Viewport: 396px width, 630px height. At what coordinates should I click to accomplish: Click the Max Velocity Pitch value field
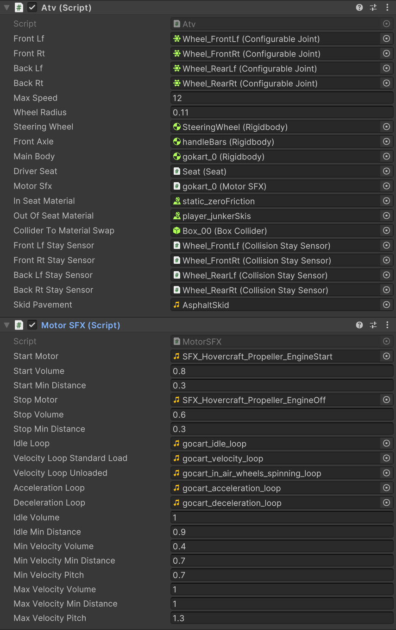[282, 618]
